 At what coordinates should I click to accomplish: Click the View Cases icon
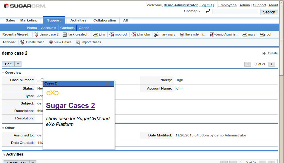(51, 42)
